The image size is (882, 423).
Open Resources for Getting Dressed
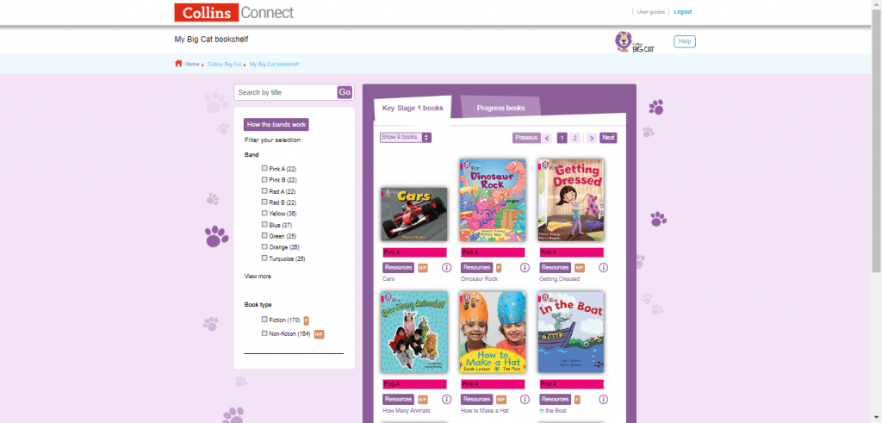click(x=556, y=268)
